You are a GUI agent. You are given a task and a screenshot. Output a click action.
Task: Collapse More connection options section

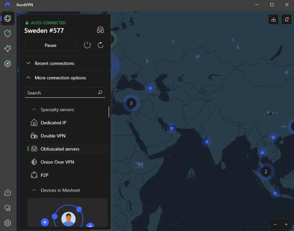(x=60, y=78)
